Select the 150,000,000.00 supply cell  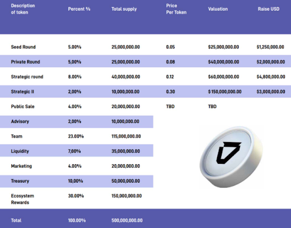(x=127, y=196)
